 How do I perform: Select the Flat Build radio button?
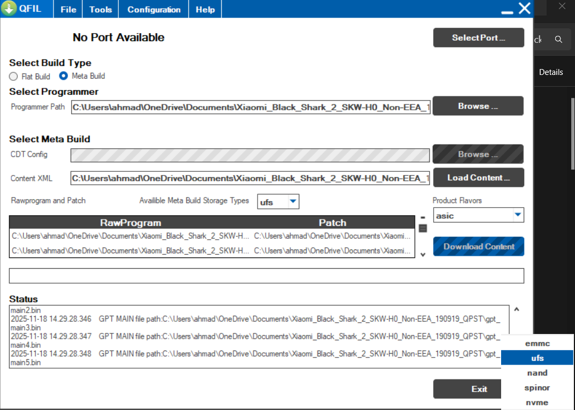click(13, 77)
